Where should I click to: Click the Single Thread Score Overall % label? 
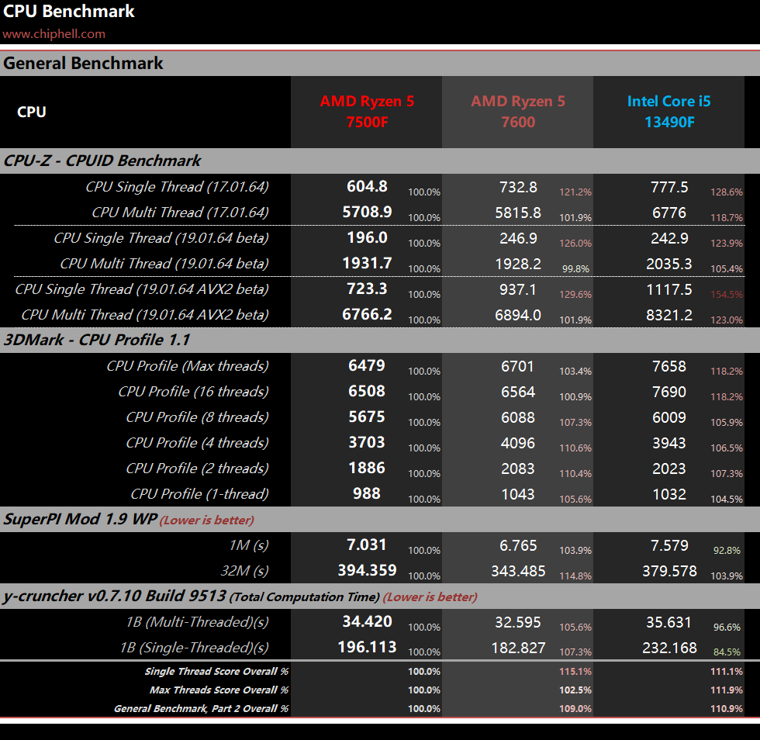tap(216, 672)
